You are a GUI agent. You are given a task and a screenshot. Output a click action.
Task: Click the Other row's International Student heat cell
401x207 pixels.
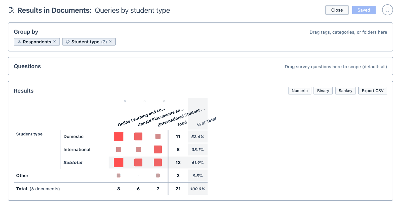click(x=158, y=175)
